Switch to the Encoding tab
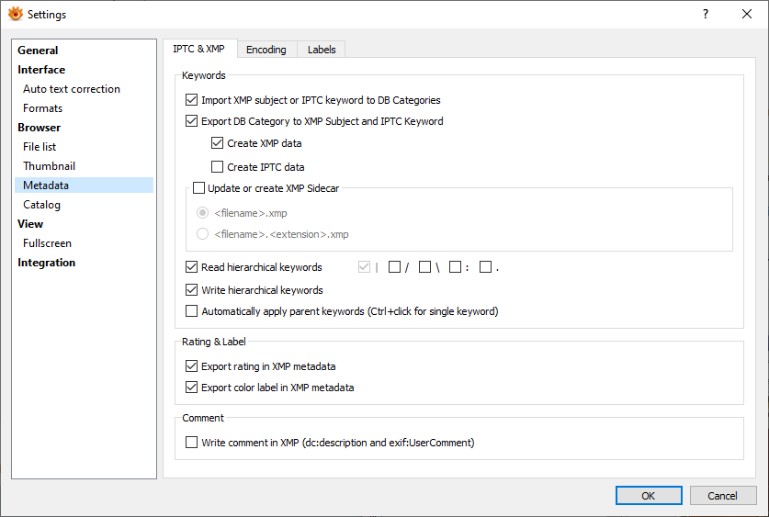The width and height of the screenshot is (769, 517). coord(266,50)
